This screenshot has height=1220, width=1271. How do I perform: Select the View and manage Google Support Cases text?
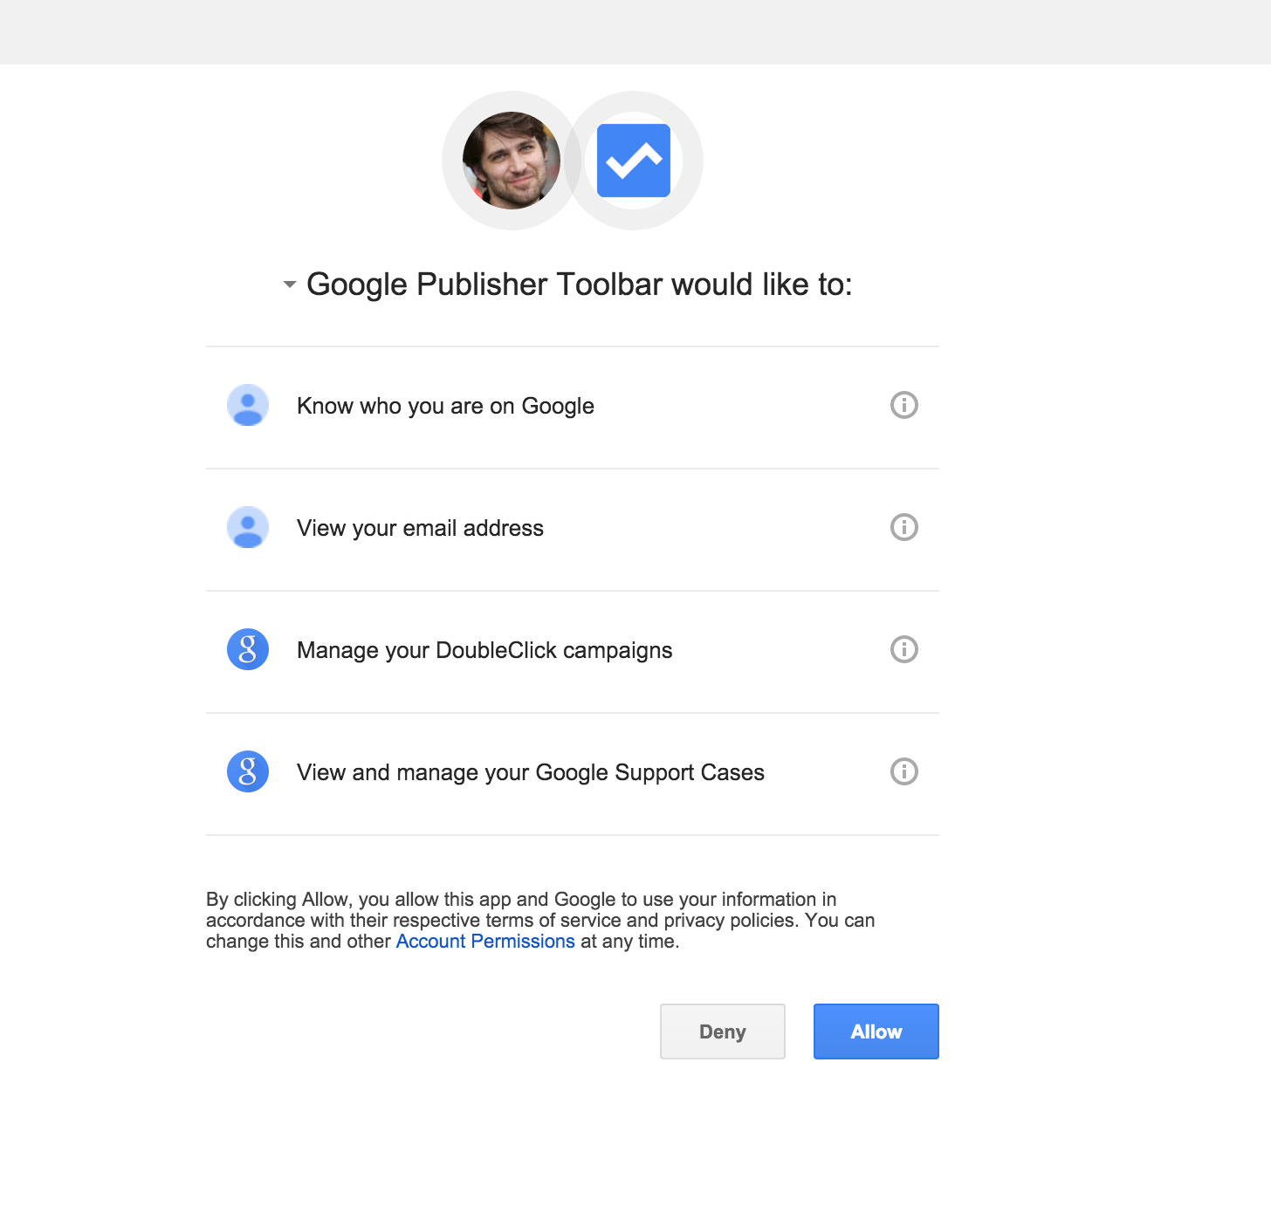pyautogui.click(x=530, y=772)
